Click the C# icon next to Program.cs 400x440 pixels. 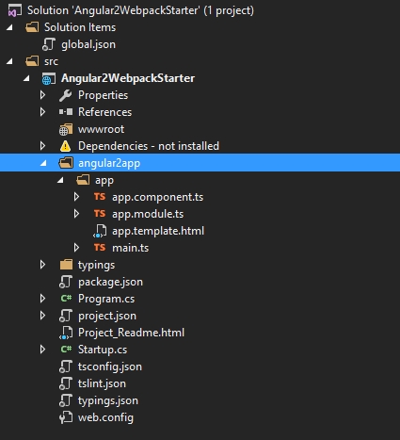66,299
